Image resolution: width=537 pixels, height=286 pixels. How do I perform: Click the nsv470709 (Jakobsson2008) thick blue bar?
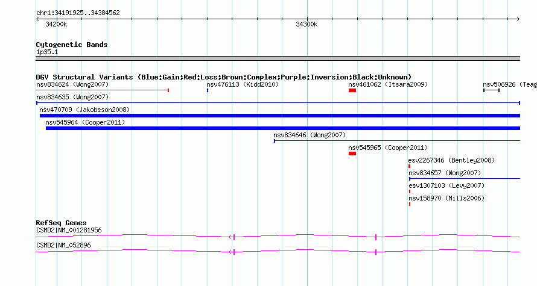280,116
